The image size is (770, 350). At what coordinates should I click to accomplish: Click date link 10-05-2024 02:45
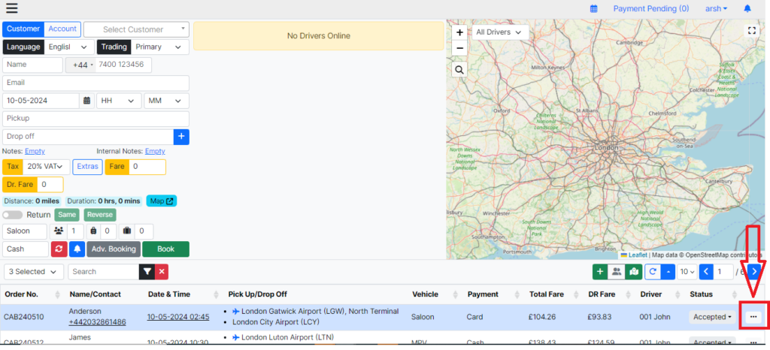pos(177,317)
